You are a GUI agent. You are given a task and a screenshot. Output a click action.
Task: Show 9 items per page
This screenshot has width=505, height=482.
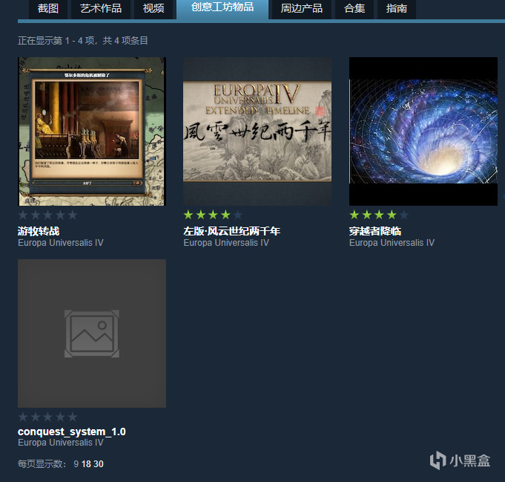pyautogui.click(x=76, y=464)
